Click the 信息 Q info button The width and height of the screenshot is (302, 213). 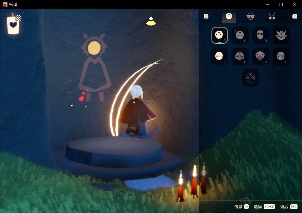(x=241, y=207)
